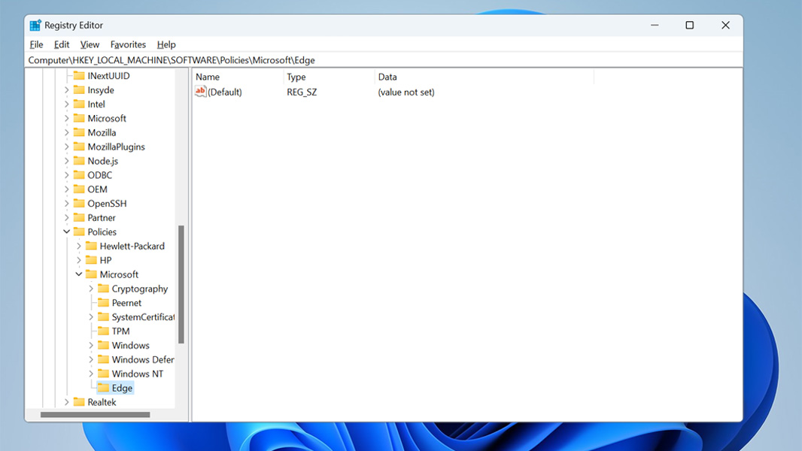Click the tree pane vertical scrollbar thumb
802x451 pixels.
pos(181,284)
